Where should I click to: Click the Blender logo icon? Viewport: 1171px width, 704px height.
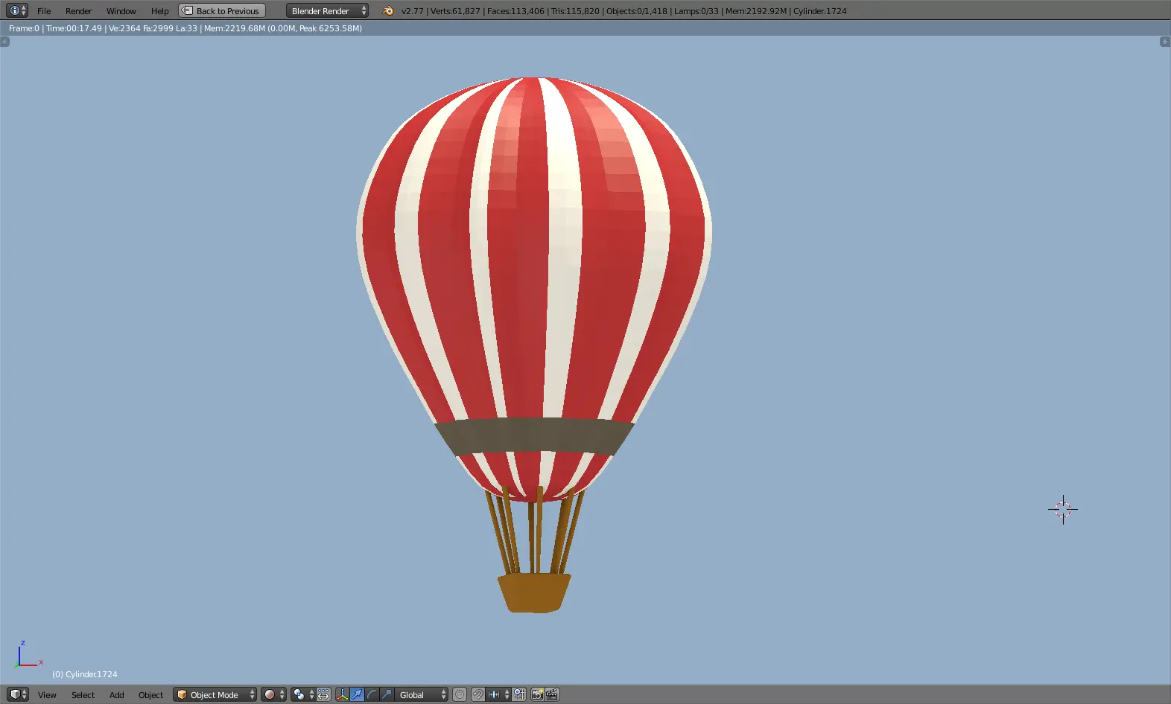coord(388,10)
